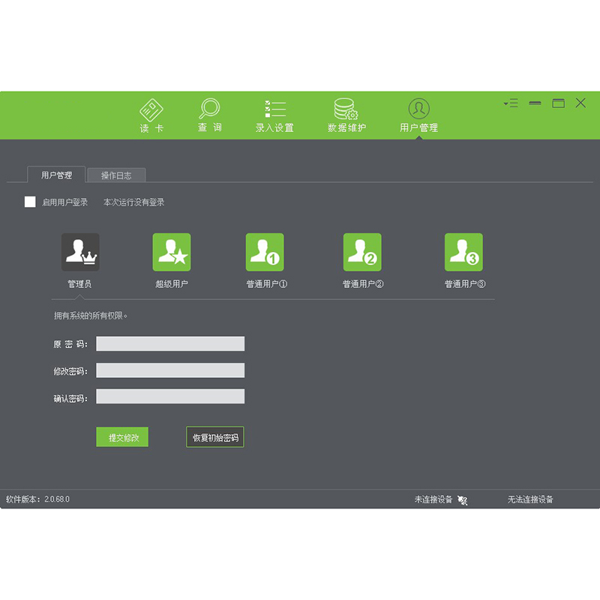The image size is (600, 600).
Task: Select the 管理员 administrator user icon
Action: tap(80, 253)
